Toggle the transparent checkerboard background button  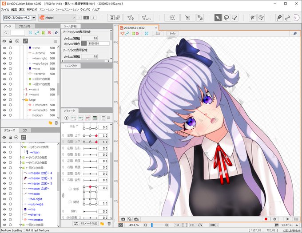121,225
